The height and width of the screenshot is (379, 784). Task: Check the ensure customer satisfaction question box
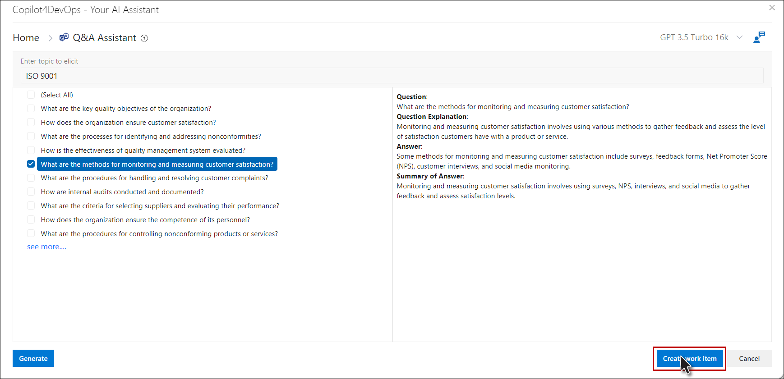click(x=31, y=123)
